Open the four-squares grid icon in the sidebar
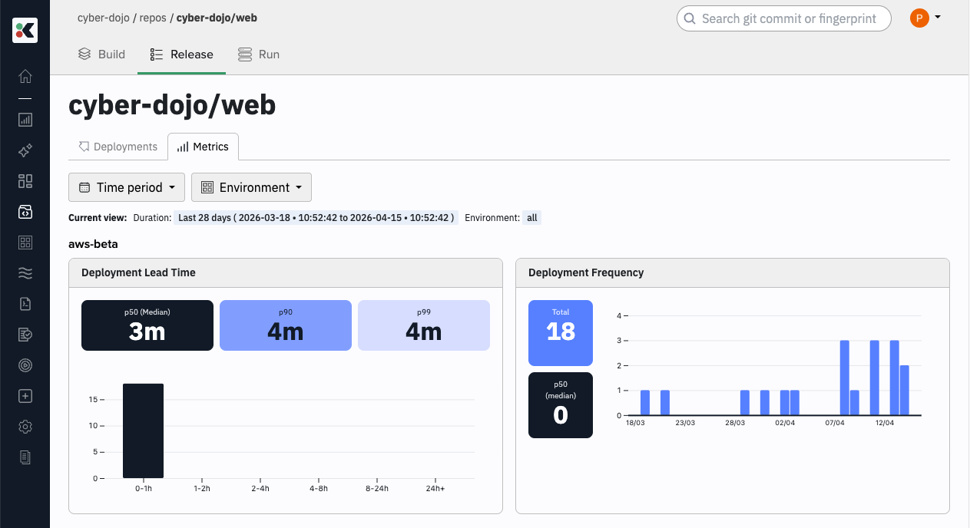Image resolution: width=970 pixels, height=528 pixels. (25, 243)
